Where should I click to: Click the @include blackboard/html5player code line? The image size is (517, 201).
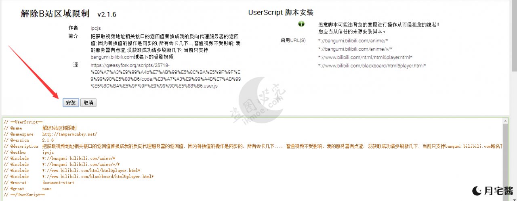pyautogui.click(x=79, y=176)
